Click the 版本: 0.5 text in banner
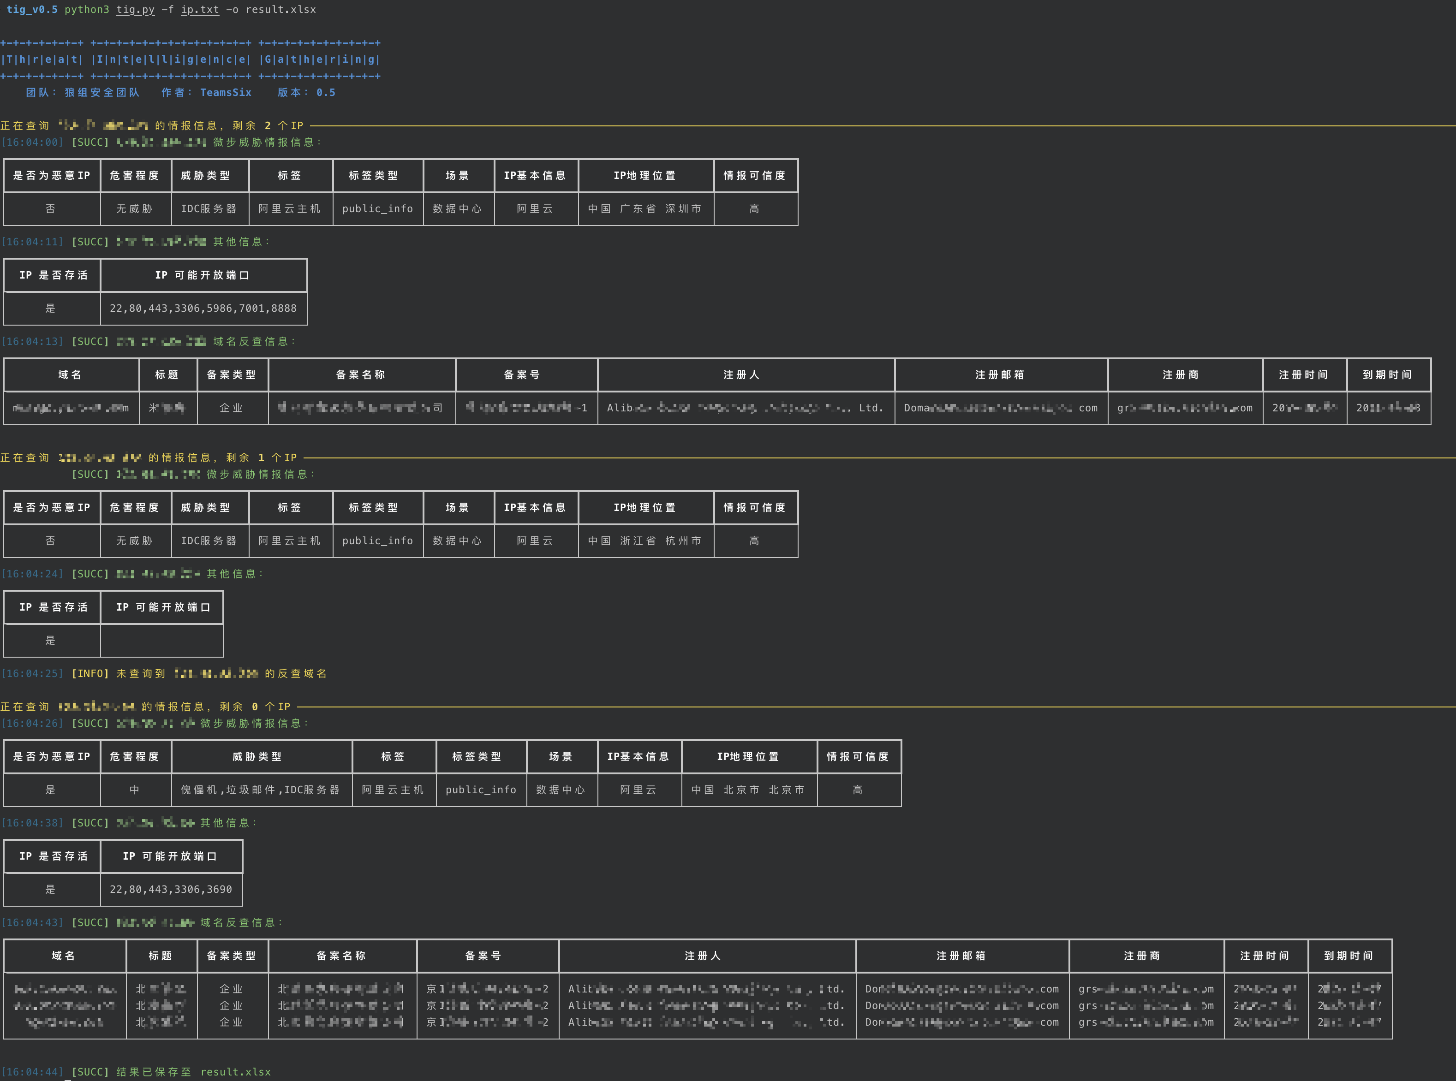This screenshot has width=1456, height=1081. [306, 92]
